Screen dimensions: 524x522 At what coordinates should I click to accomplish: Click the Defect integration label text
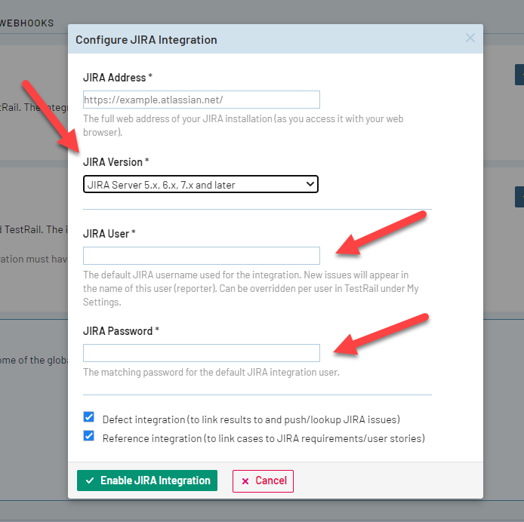click(x=251, y=419)
